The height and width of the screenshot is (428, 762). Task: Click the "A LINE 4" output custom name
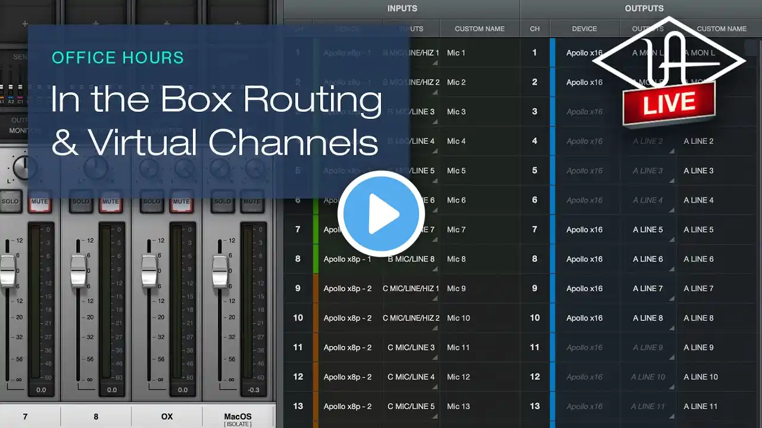tap(699, 200)
